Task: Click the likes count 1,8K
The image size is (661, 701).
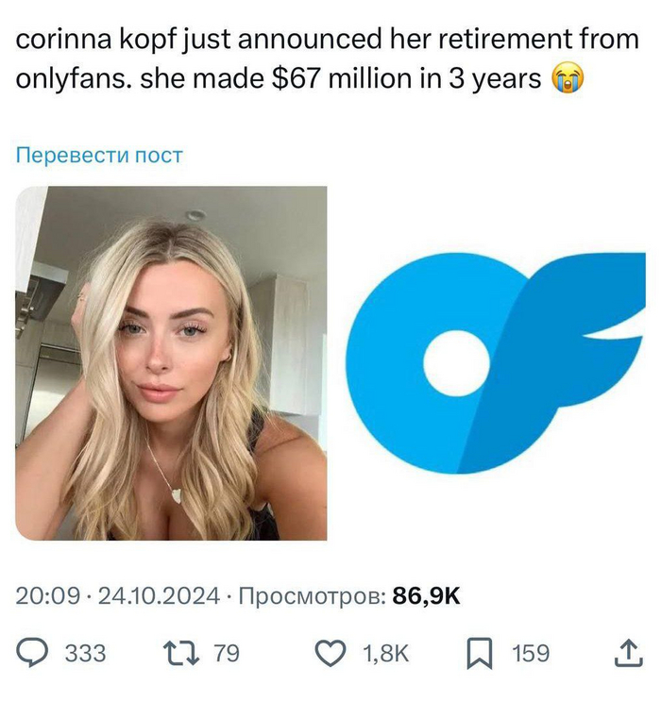Action: (386, 653)
